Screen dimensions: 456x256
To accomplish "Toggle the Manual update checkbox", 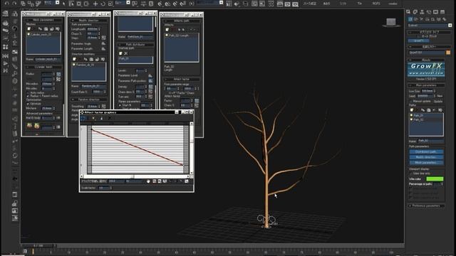I will 410,101.
